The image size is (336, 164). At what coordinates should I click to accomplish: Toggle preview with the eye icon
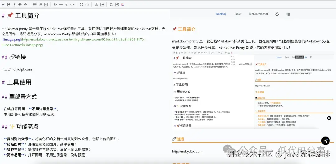[111, 4]
